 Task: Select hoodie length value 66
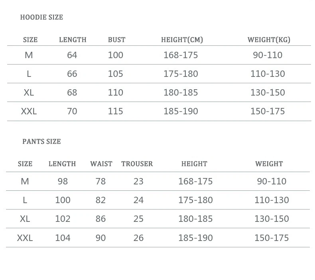(x=72, y=74)
